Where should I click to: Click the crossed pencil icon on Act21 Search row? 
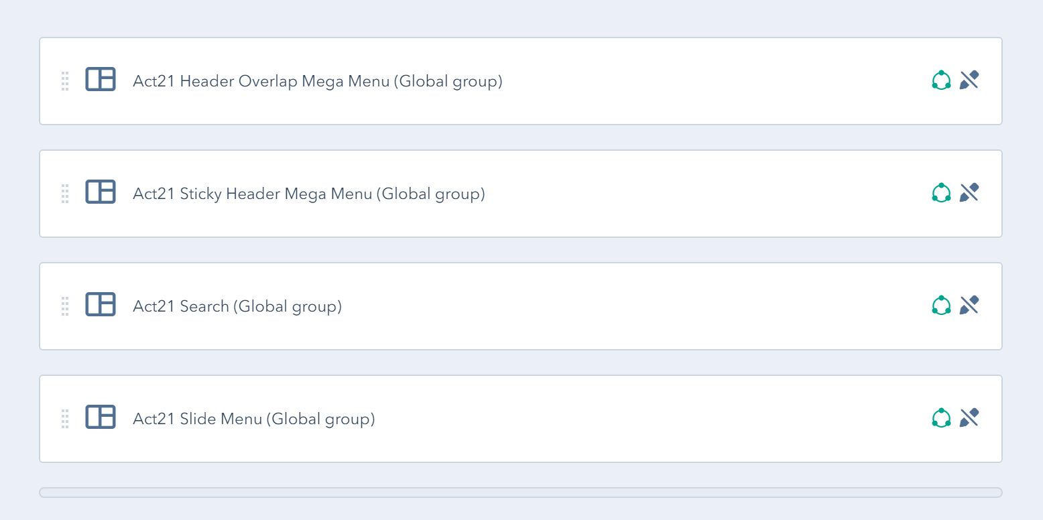[969, 305]
